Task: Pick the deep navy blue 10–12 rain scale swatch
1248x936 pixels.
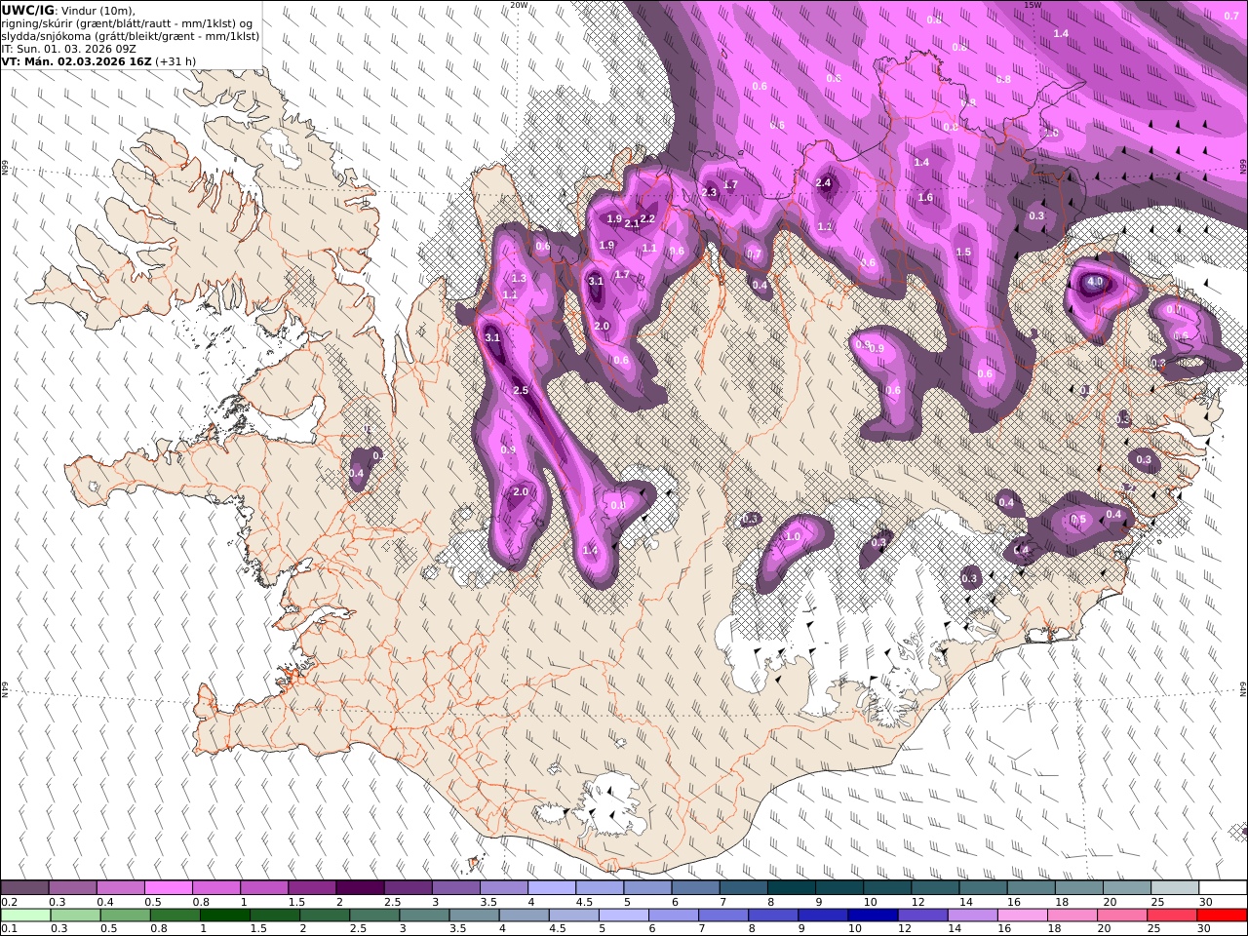Action: coord(874,916)
